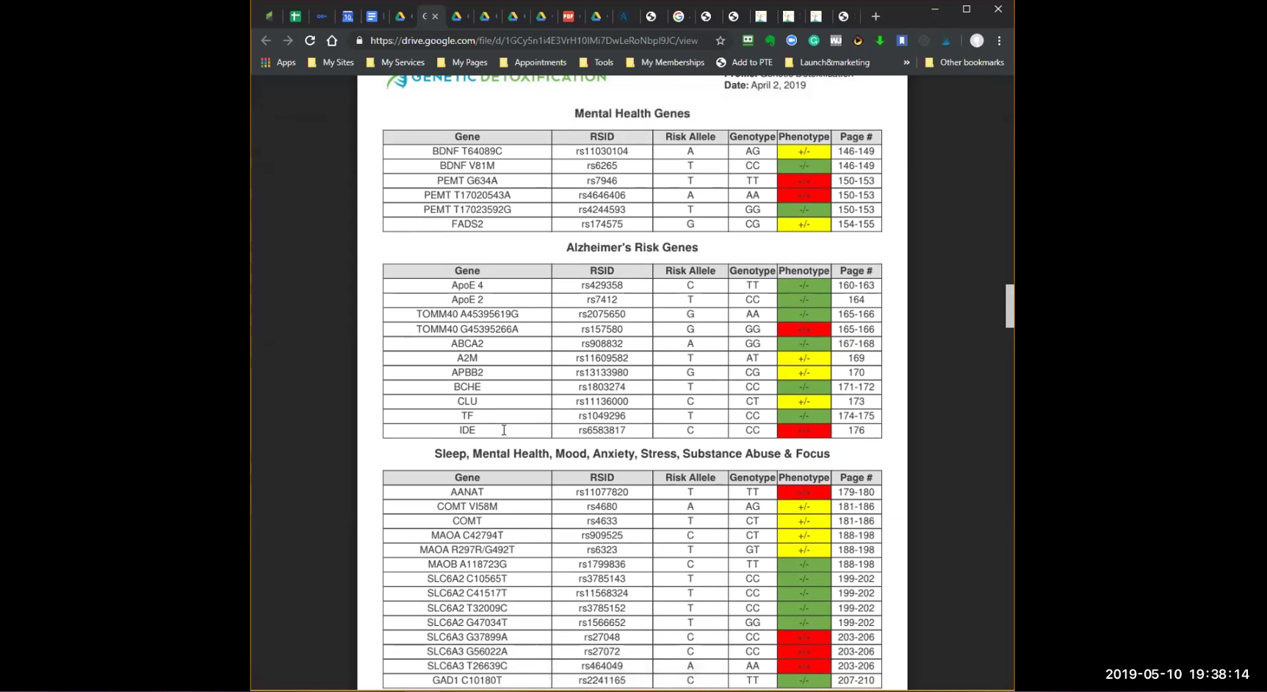Image resolution: width=1267 pixels, height=692 pixels.
Task: Click the Sleep, Mental Health, Mood heading
Action: [632, 454]
